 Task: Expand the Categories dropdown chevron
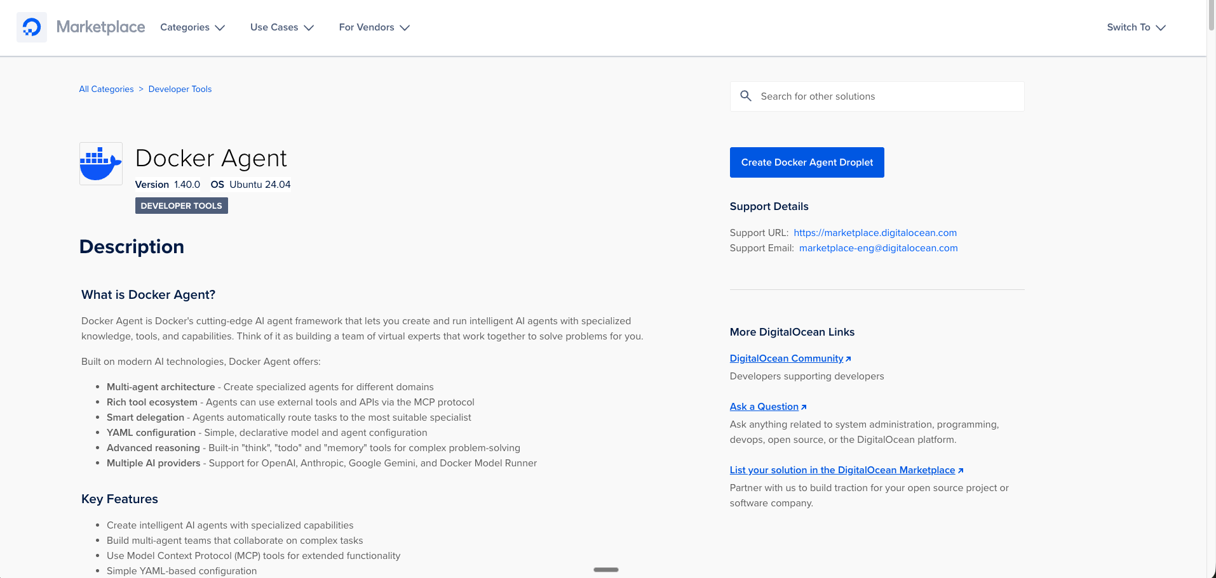tap(220, 28)
